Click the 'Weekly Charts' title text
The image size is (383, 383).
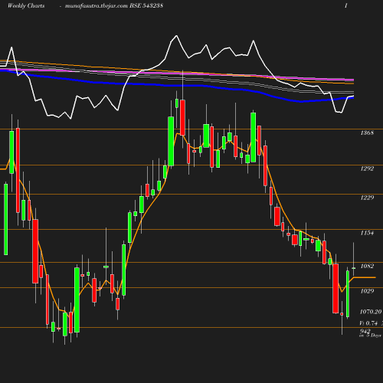[x=26, y=5]
